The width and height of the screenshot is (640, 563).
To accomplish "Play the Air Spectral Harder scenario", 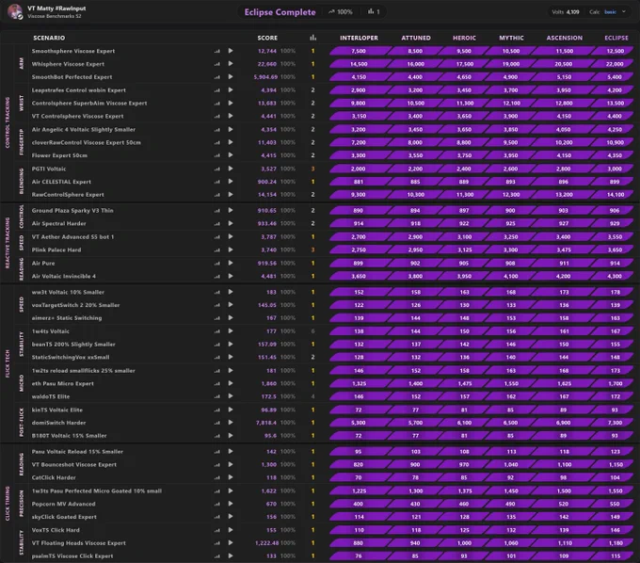I will [231, 223].
